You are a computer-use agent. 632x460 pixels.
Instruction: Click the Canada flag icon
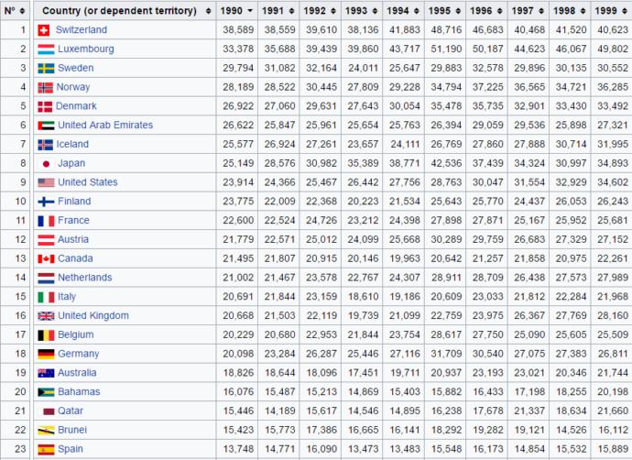pyautogui.click(x=46, y=258)
